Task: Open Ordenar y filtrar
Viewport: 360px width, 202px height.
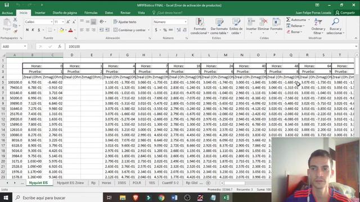Action: tap(318, 26)
